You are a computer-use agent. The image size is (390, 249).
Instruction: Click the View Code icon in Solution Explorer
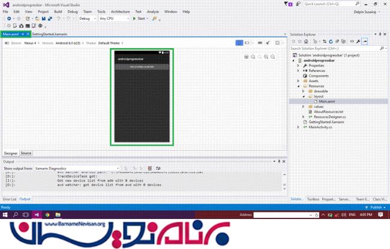(351, 41)
